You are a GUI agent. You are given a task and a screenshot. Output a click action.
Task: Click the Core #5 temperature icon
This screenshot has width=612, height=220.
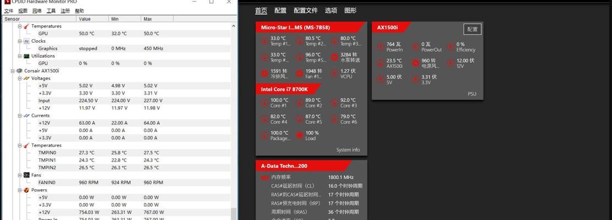299,119
